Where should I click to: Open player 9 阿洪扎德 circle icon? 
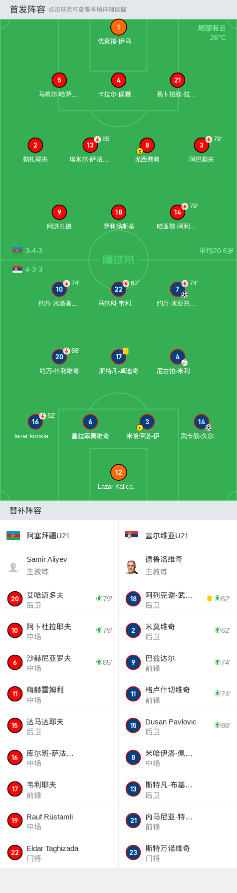59,212
